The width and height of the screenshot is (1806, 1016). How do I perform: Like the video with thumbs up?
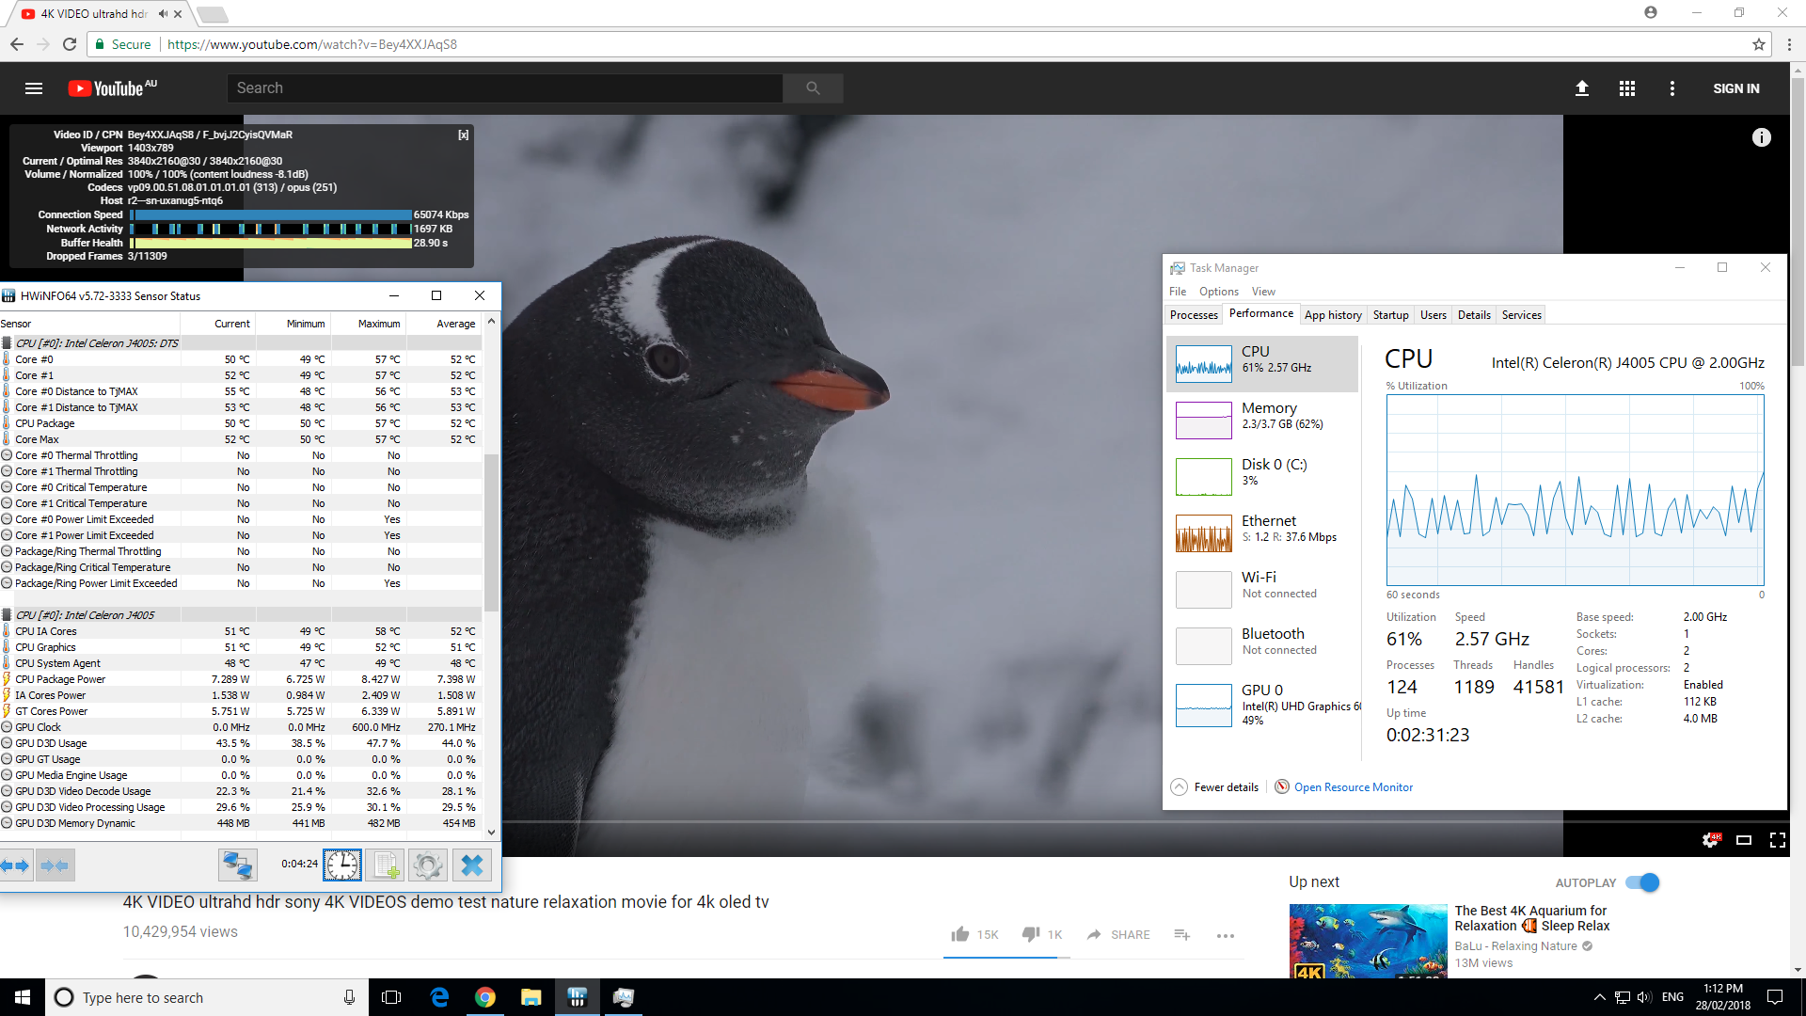coord(960,934)
